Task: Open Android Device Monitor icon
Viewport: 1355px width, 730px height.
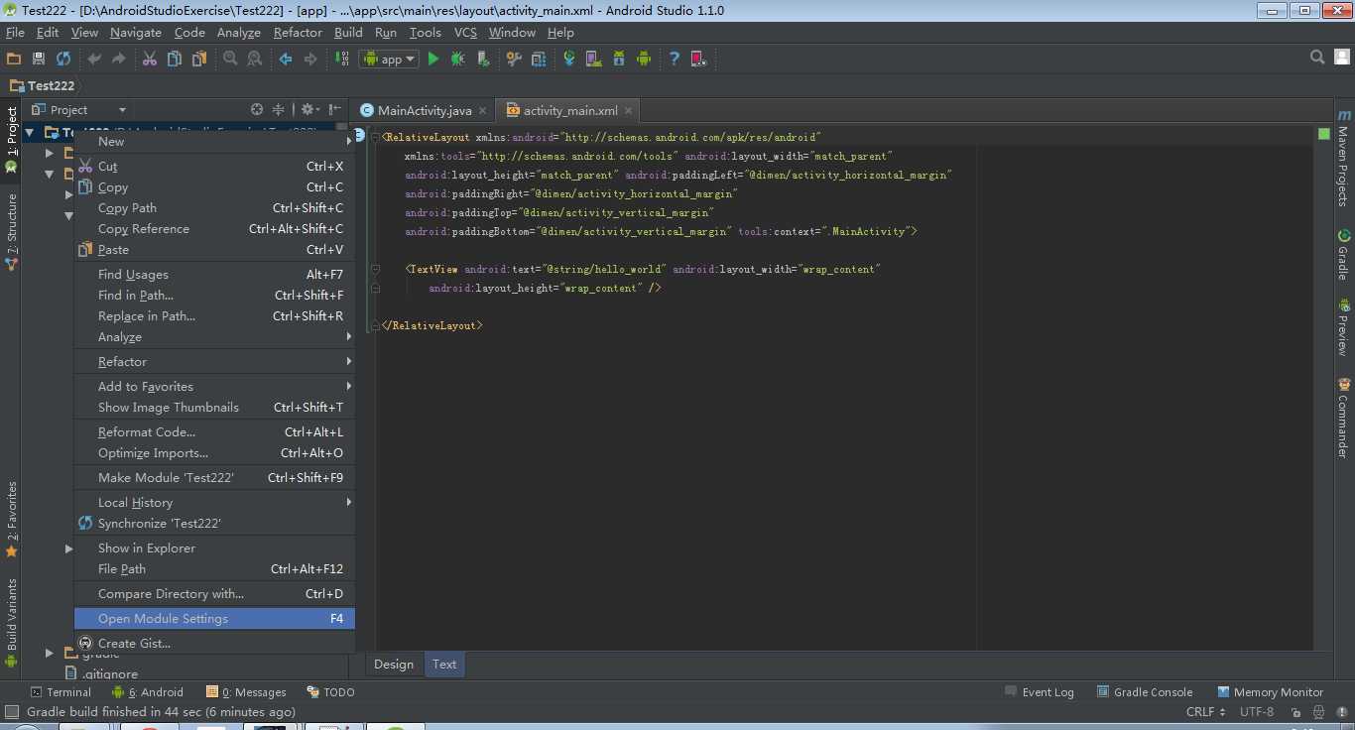Action: (x=644, y=59)
